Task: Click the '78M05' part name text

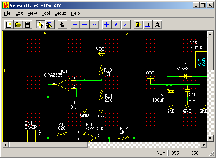Action: [197, 48]
